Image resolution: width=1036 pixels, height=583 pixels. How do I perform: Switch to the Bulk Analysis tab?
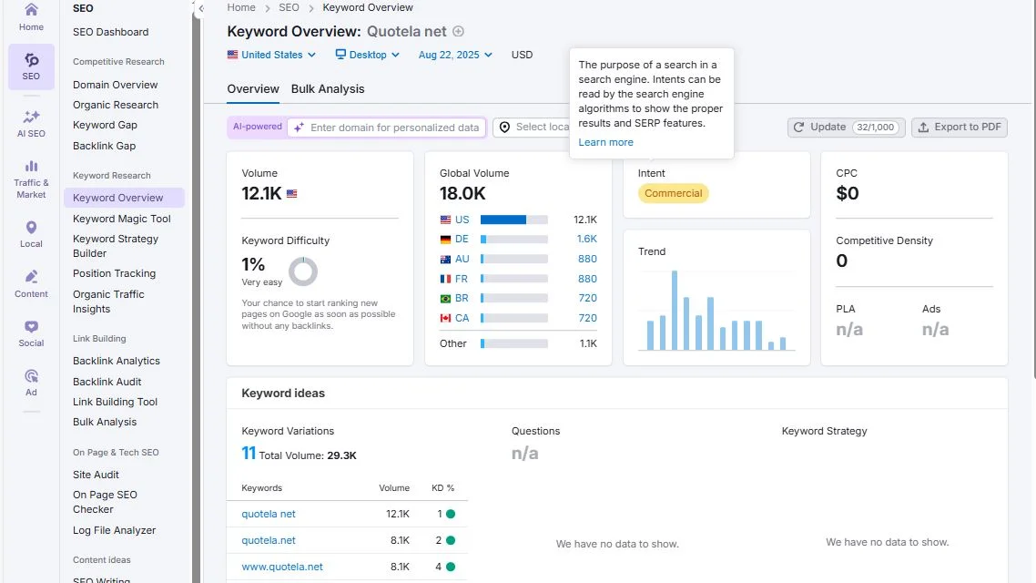pos(328,89)
